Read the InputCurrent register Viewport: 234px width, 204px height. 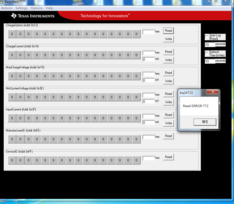point(168,115)
